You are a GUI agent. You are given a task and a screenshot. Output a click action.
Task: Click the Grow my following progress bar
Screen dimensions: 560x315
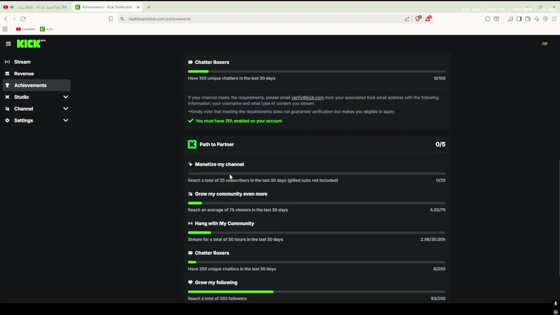click(x=317, y=292)
